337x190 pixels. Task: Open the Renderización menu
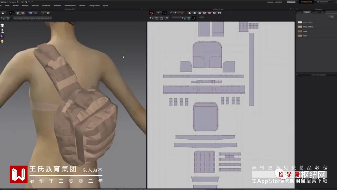click(x=70, y=5)
